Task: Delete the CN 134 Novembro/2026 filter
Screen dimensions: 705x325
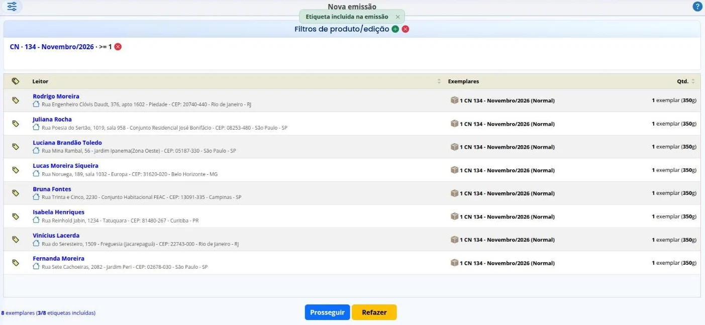Action: (118, 47)
